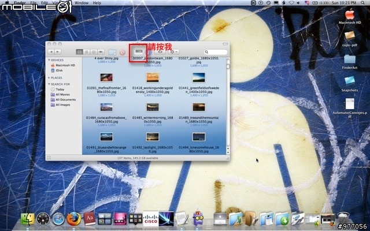
Task: Click the 01027_goldie_1680x1050.jpg file name
Action: point(199,60)
